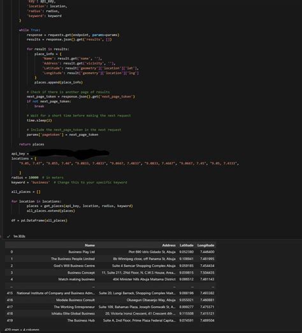The height and width of the screenshot is (333, 302).
Task: Click the cell execution success checkmark
Action: pyautogui.click(x=8, y=236)
